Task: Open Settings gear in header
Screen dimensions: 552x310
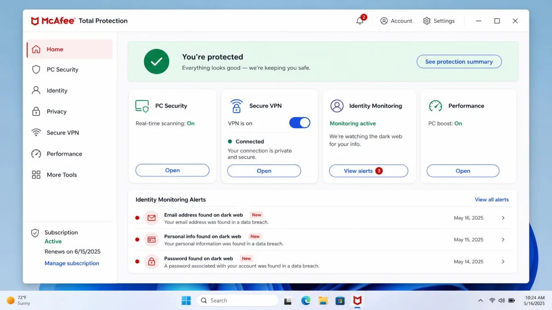Action: point(439,21)
